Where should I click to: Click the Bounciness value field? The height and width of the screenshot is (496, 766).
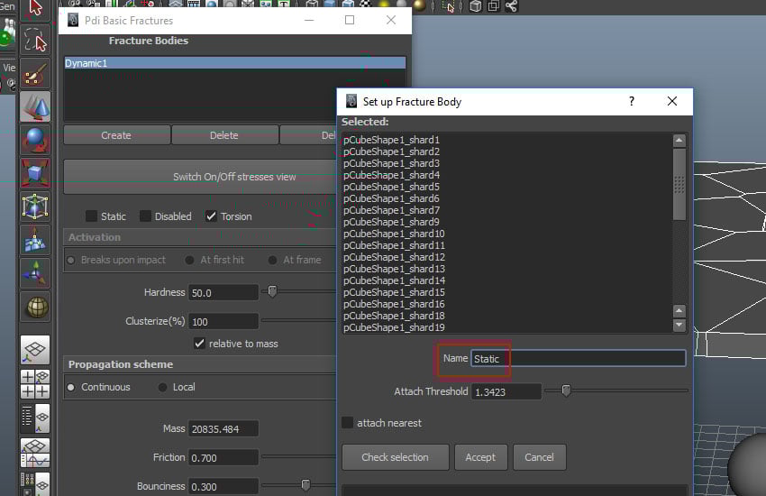pyautogui.click(x=223, y=486)
